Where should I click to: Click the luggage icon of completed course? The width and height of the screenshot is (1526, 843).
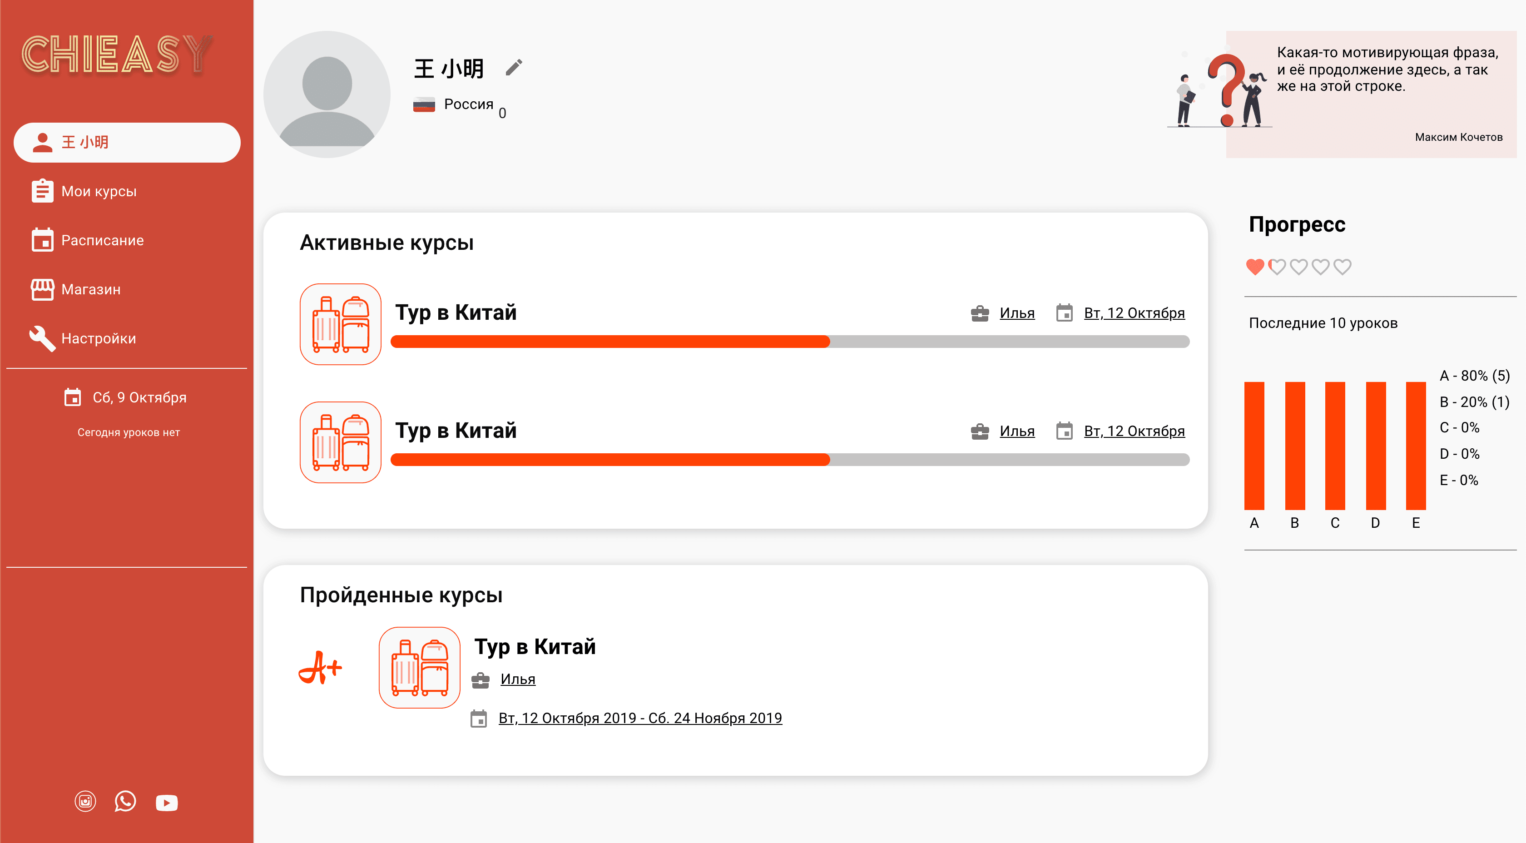pyautogui.click(x=419, y=668)
